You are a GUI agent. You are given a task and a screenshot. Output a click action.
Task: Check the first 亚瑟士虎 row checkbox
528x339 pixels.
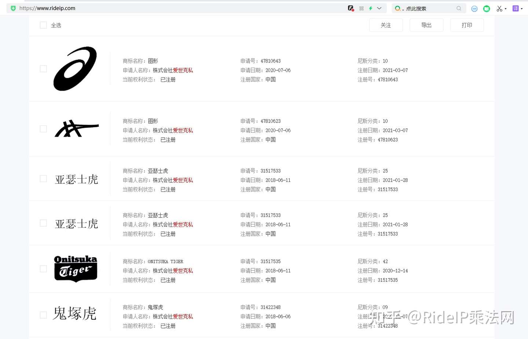(43, 179)
